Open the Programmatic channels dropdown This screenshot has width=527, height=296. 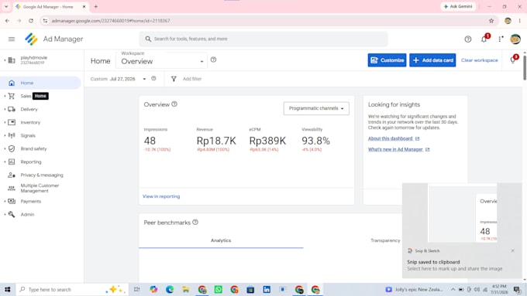(316, 108)
